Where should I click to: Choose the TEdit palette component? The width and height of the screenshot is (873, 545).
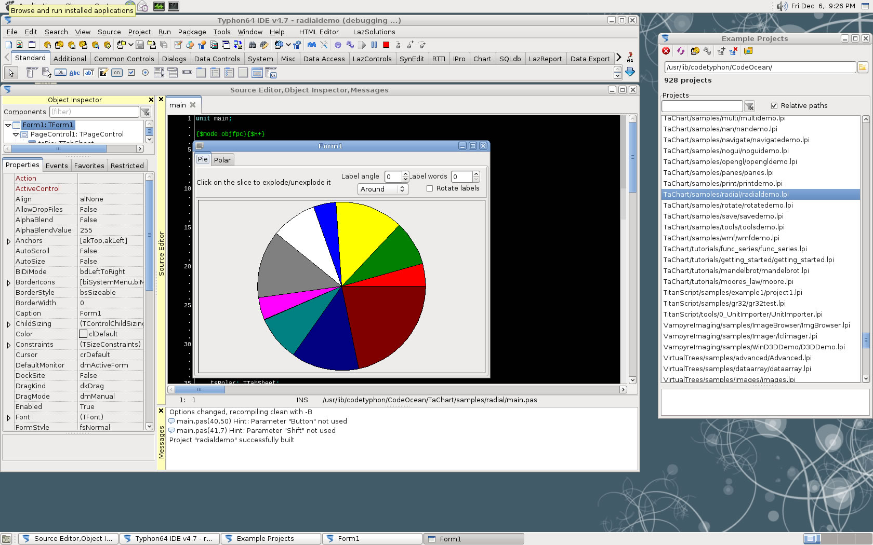pyautogui.click(x=89, y=73)
